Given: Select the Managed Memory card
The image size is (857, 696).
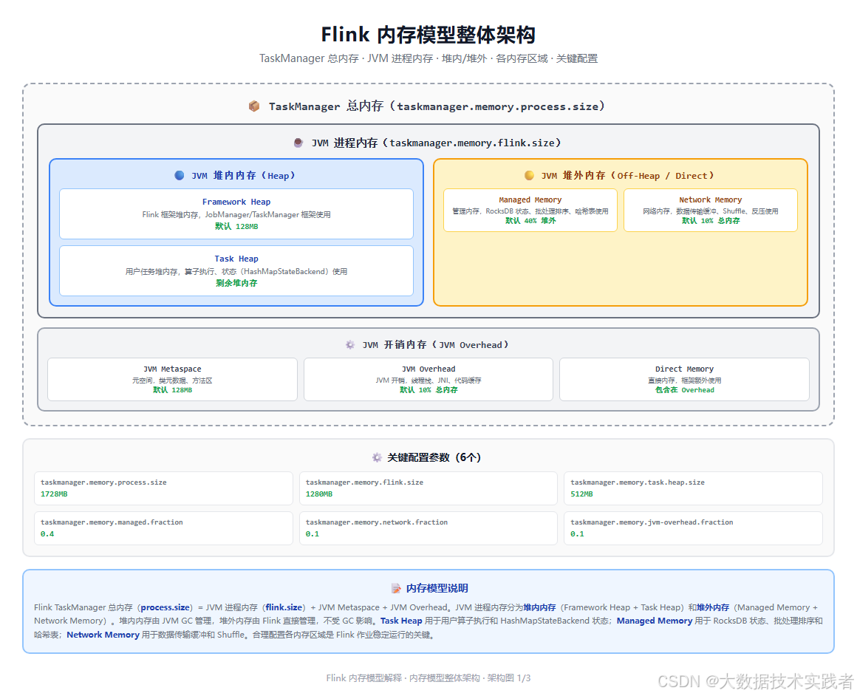Looking at the screenshot, I should (x=530, y=210).
